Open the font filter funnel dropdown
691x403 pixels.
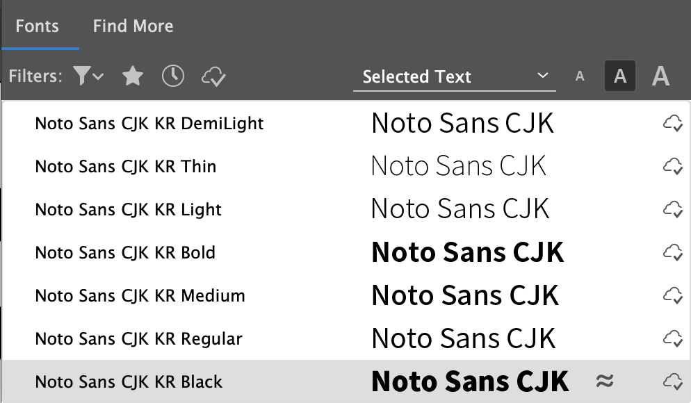[x=88, y=76]
